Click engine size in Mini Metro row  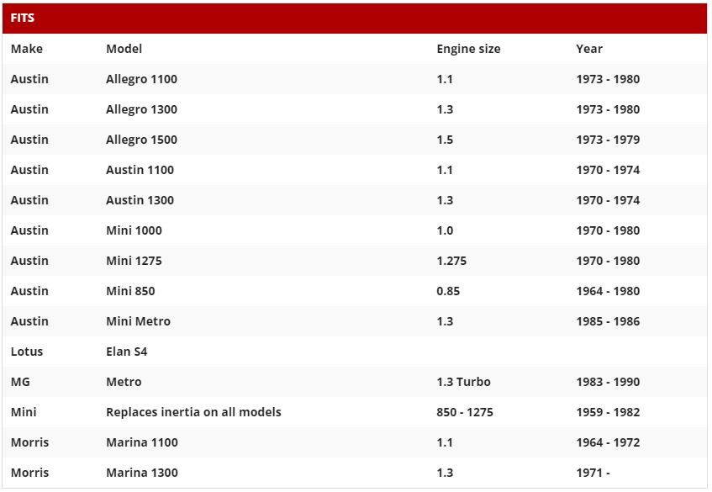pos(445,321)
